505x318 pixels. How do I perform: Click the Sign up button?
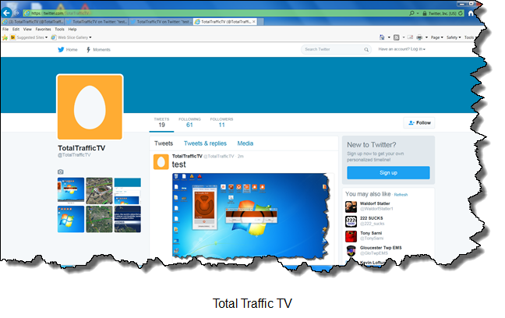click(388, 173)
